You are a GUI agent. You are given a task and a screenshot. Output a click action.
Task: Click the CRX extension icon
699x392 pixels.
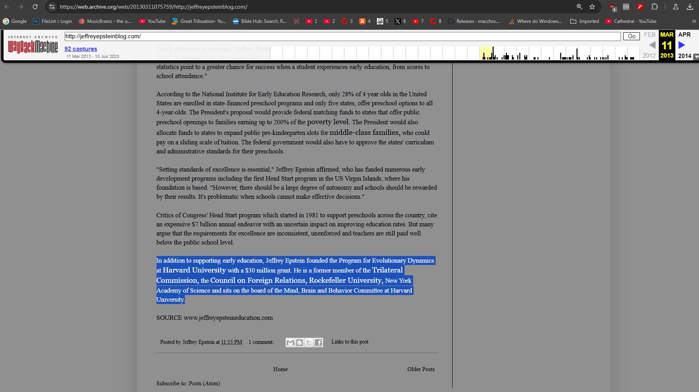tap(626, 7)
